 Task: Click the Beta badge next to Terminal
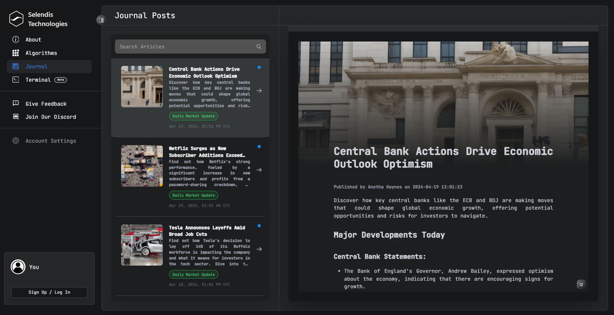point(61,80)
